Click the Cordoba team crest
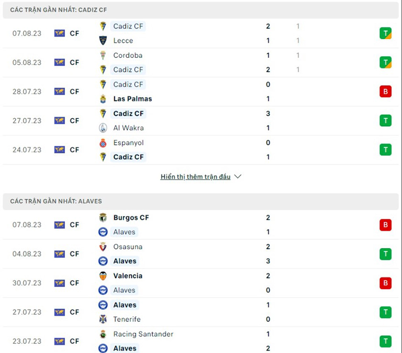Viewport: 402px width, 353px height. click(103, 55)
